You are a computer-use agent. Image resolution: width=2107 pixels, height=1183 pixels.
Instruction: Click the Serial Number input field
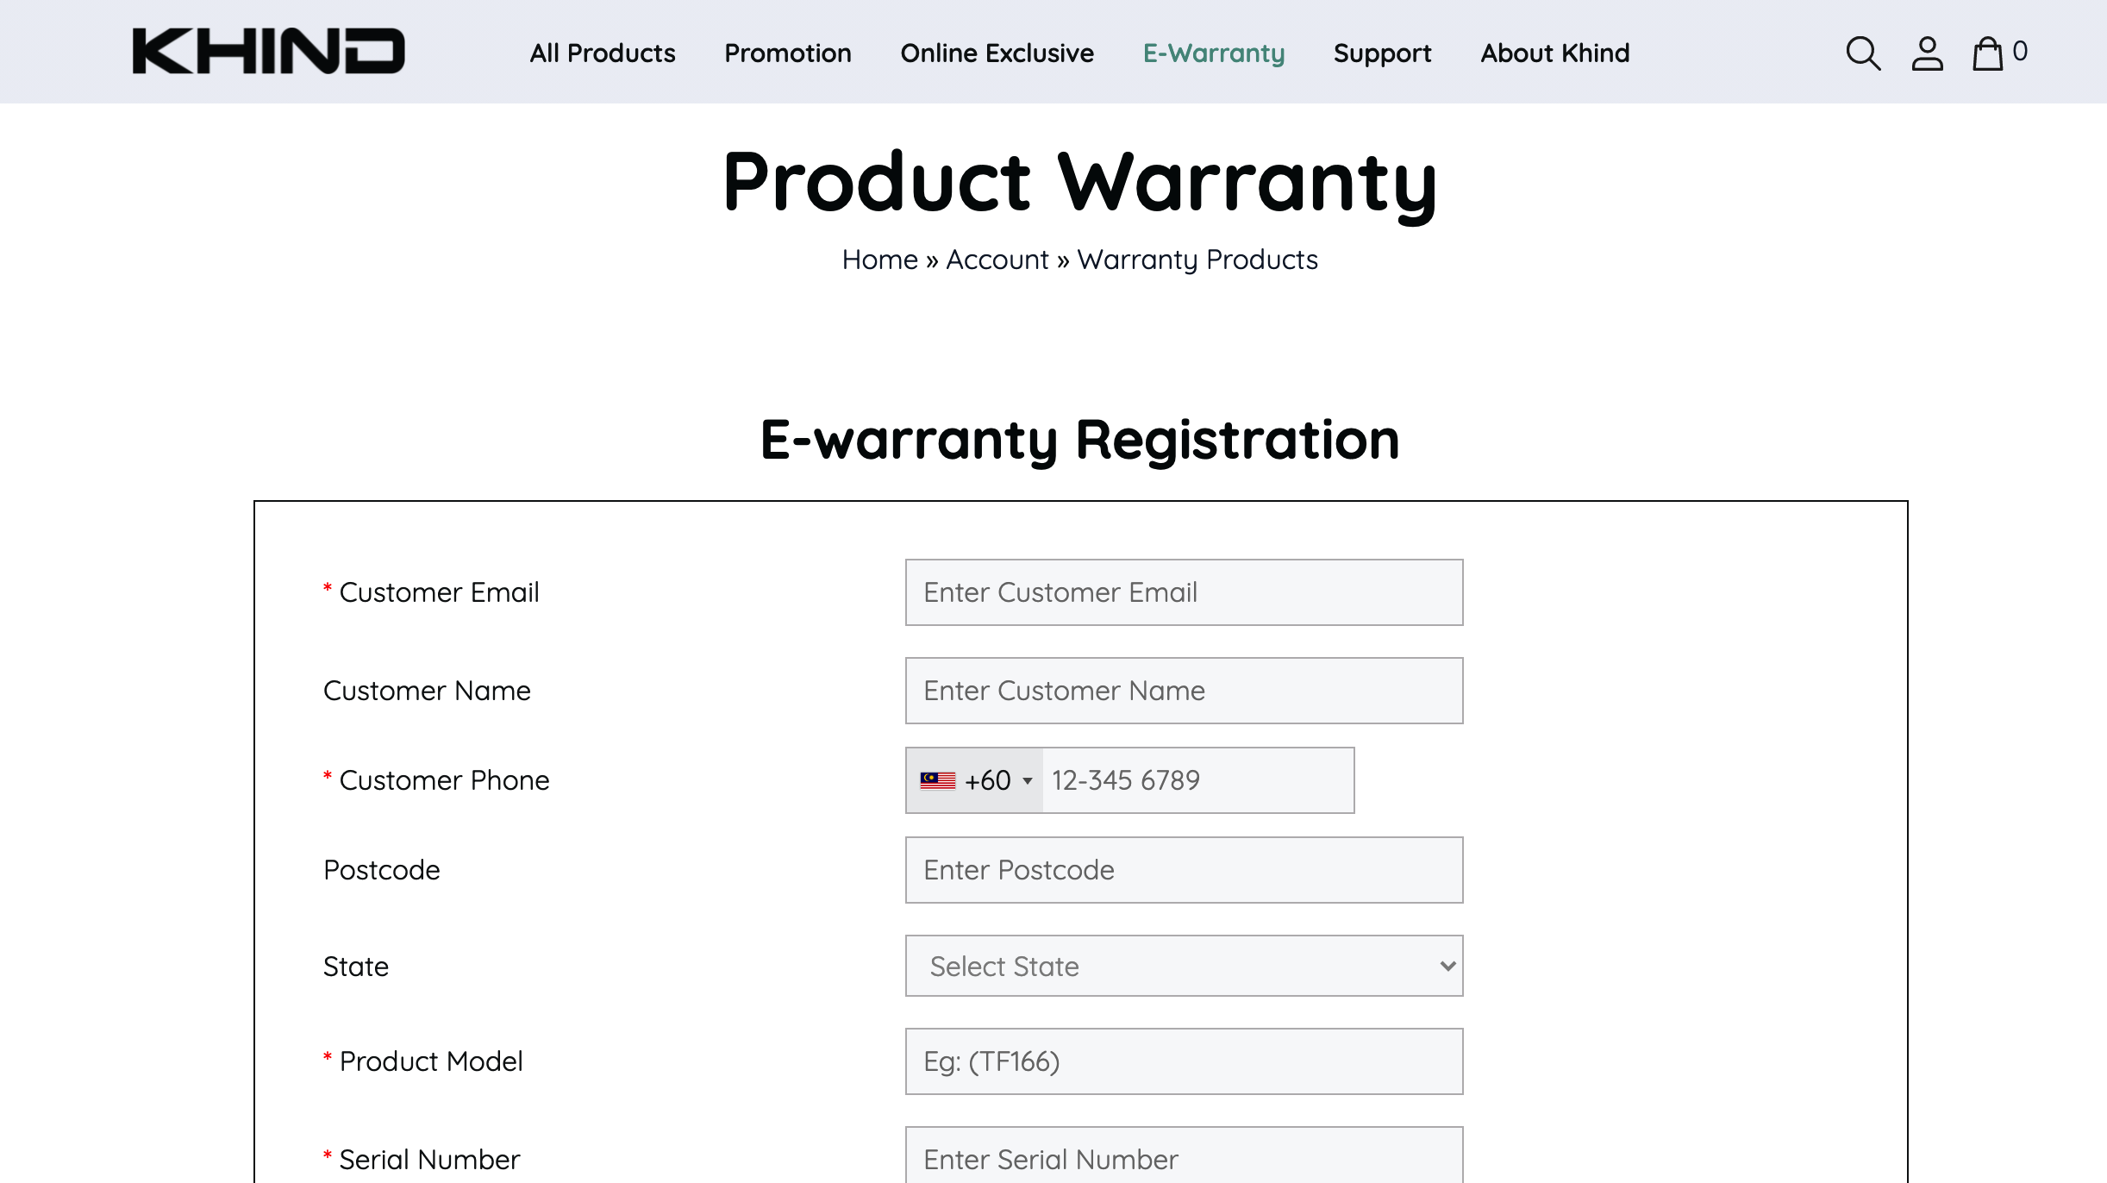[1184, 1159]
